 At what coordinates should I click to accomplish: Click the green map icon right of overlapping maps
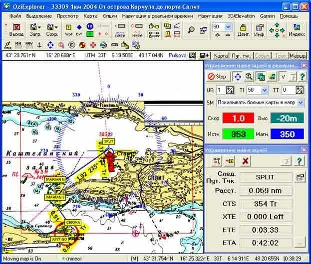pos(272,77)
